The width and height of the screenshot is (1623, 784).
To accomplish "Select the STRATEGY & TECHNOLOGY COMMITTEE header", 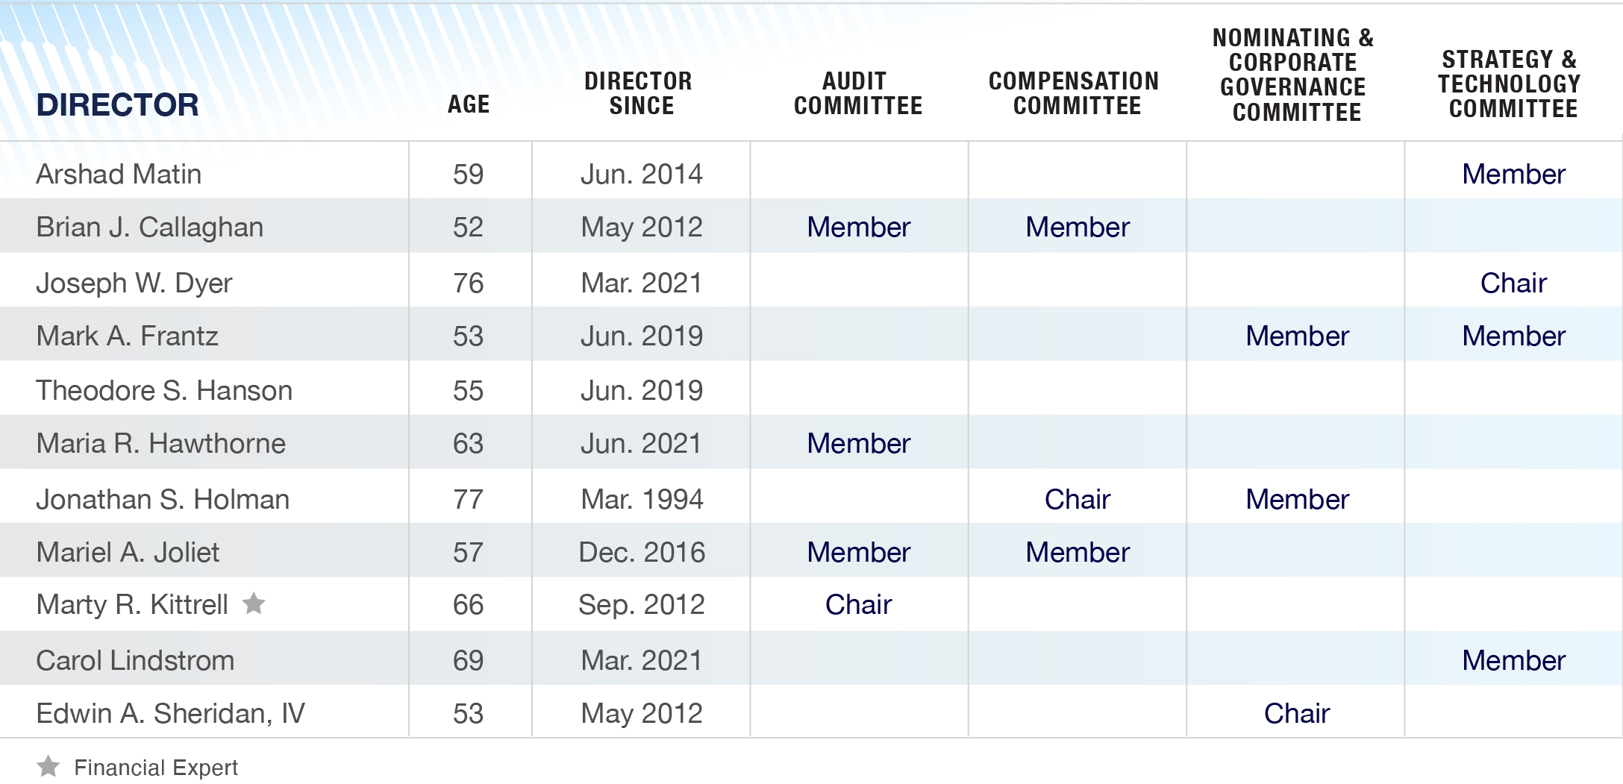I will pyautogui.click(x=1512, y=84).
